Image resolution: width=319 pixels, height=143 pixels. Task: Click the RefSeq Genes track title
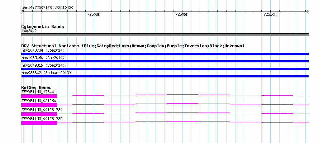click(x=37, y=88)
